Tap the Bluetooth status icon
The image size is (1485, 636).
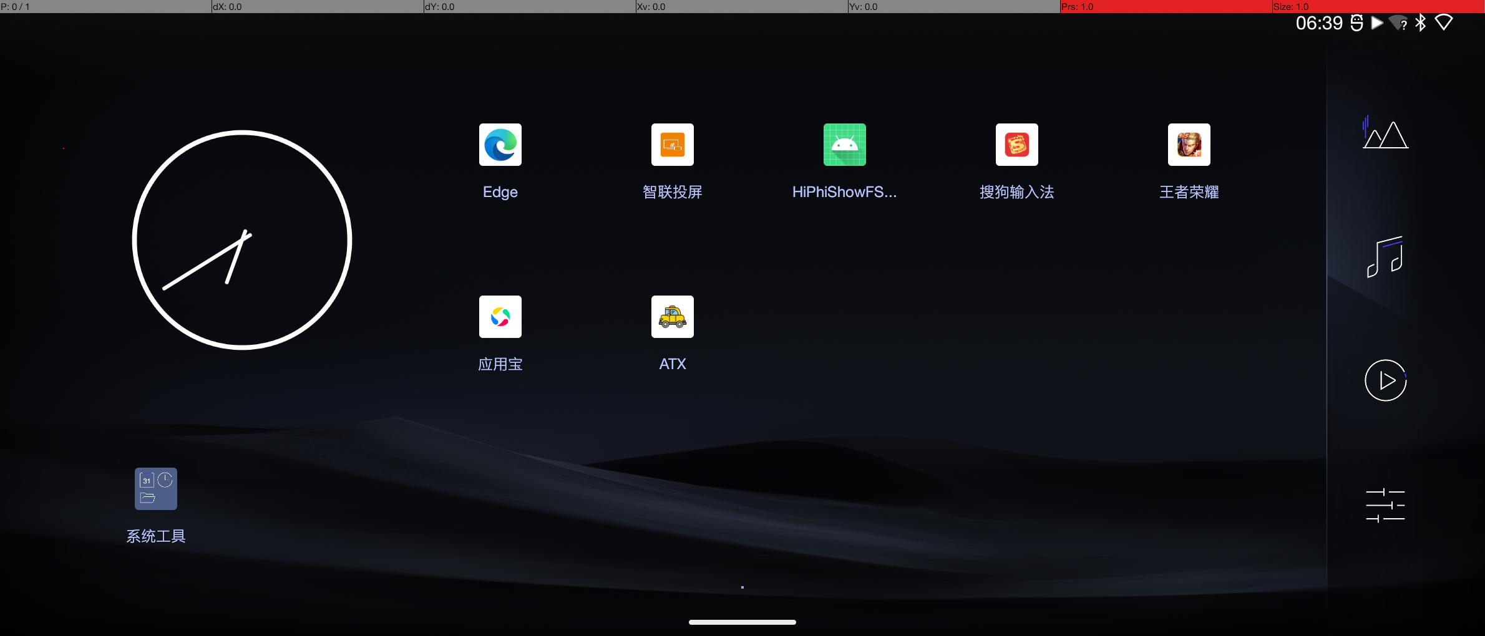click(x=1421, y=23)
